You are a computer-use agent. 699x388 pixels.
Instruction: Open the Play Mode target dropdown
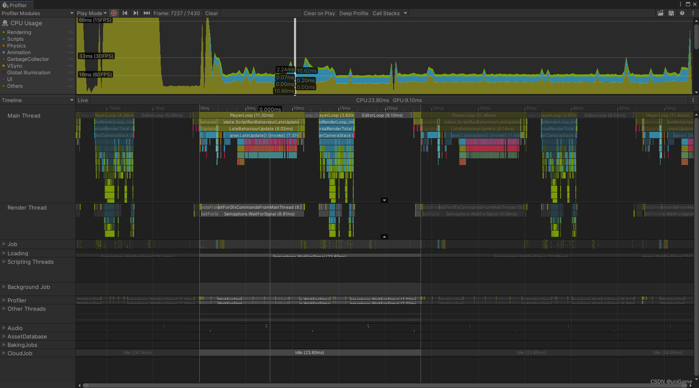click(92, 13)
